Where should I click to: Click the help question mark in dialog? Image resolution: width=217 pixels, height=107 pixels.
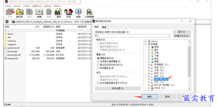(x=182, y=21)
